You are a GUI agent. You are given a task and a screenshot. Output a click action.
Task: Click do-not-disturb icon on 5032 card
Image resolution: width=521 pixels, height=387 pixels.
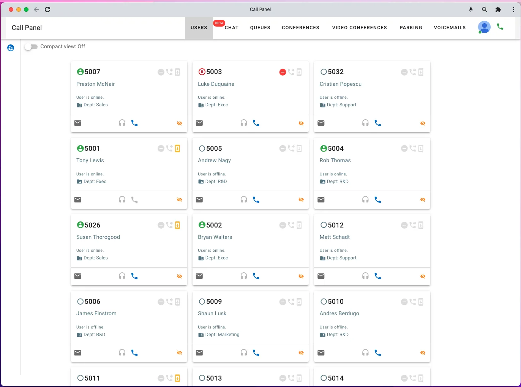404,72
